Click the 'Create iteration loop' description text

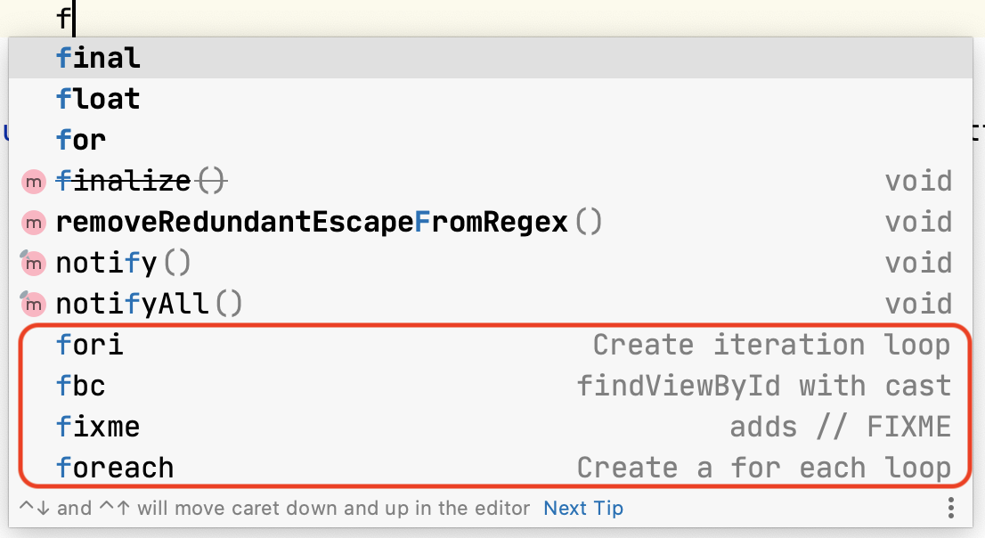(x=771, y=345)
